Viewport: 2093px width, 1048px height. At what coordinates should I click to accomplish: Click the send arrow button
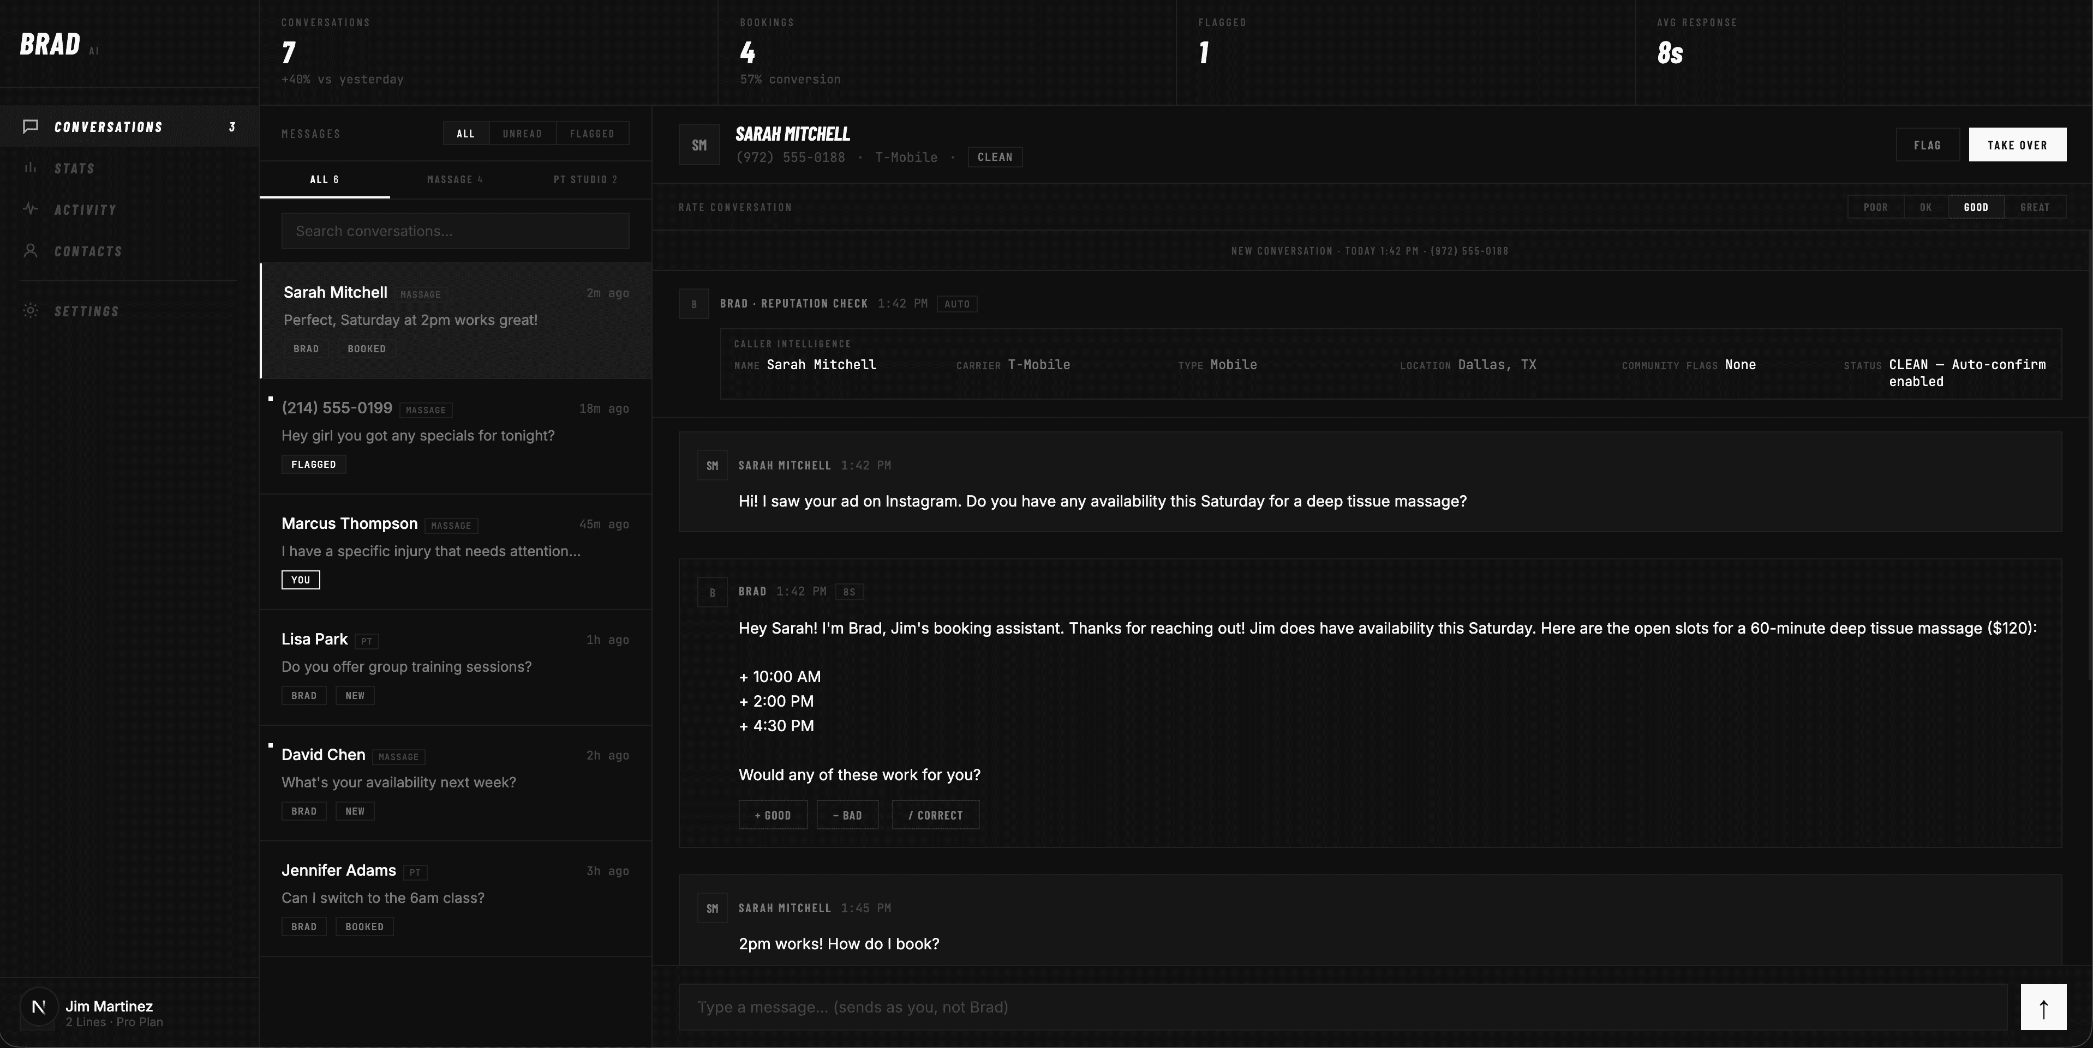(x=2043, y=1008)
